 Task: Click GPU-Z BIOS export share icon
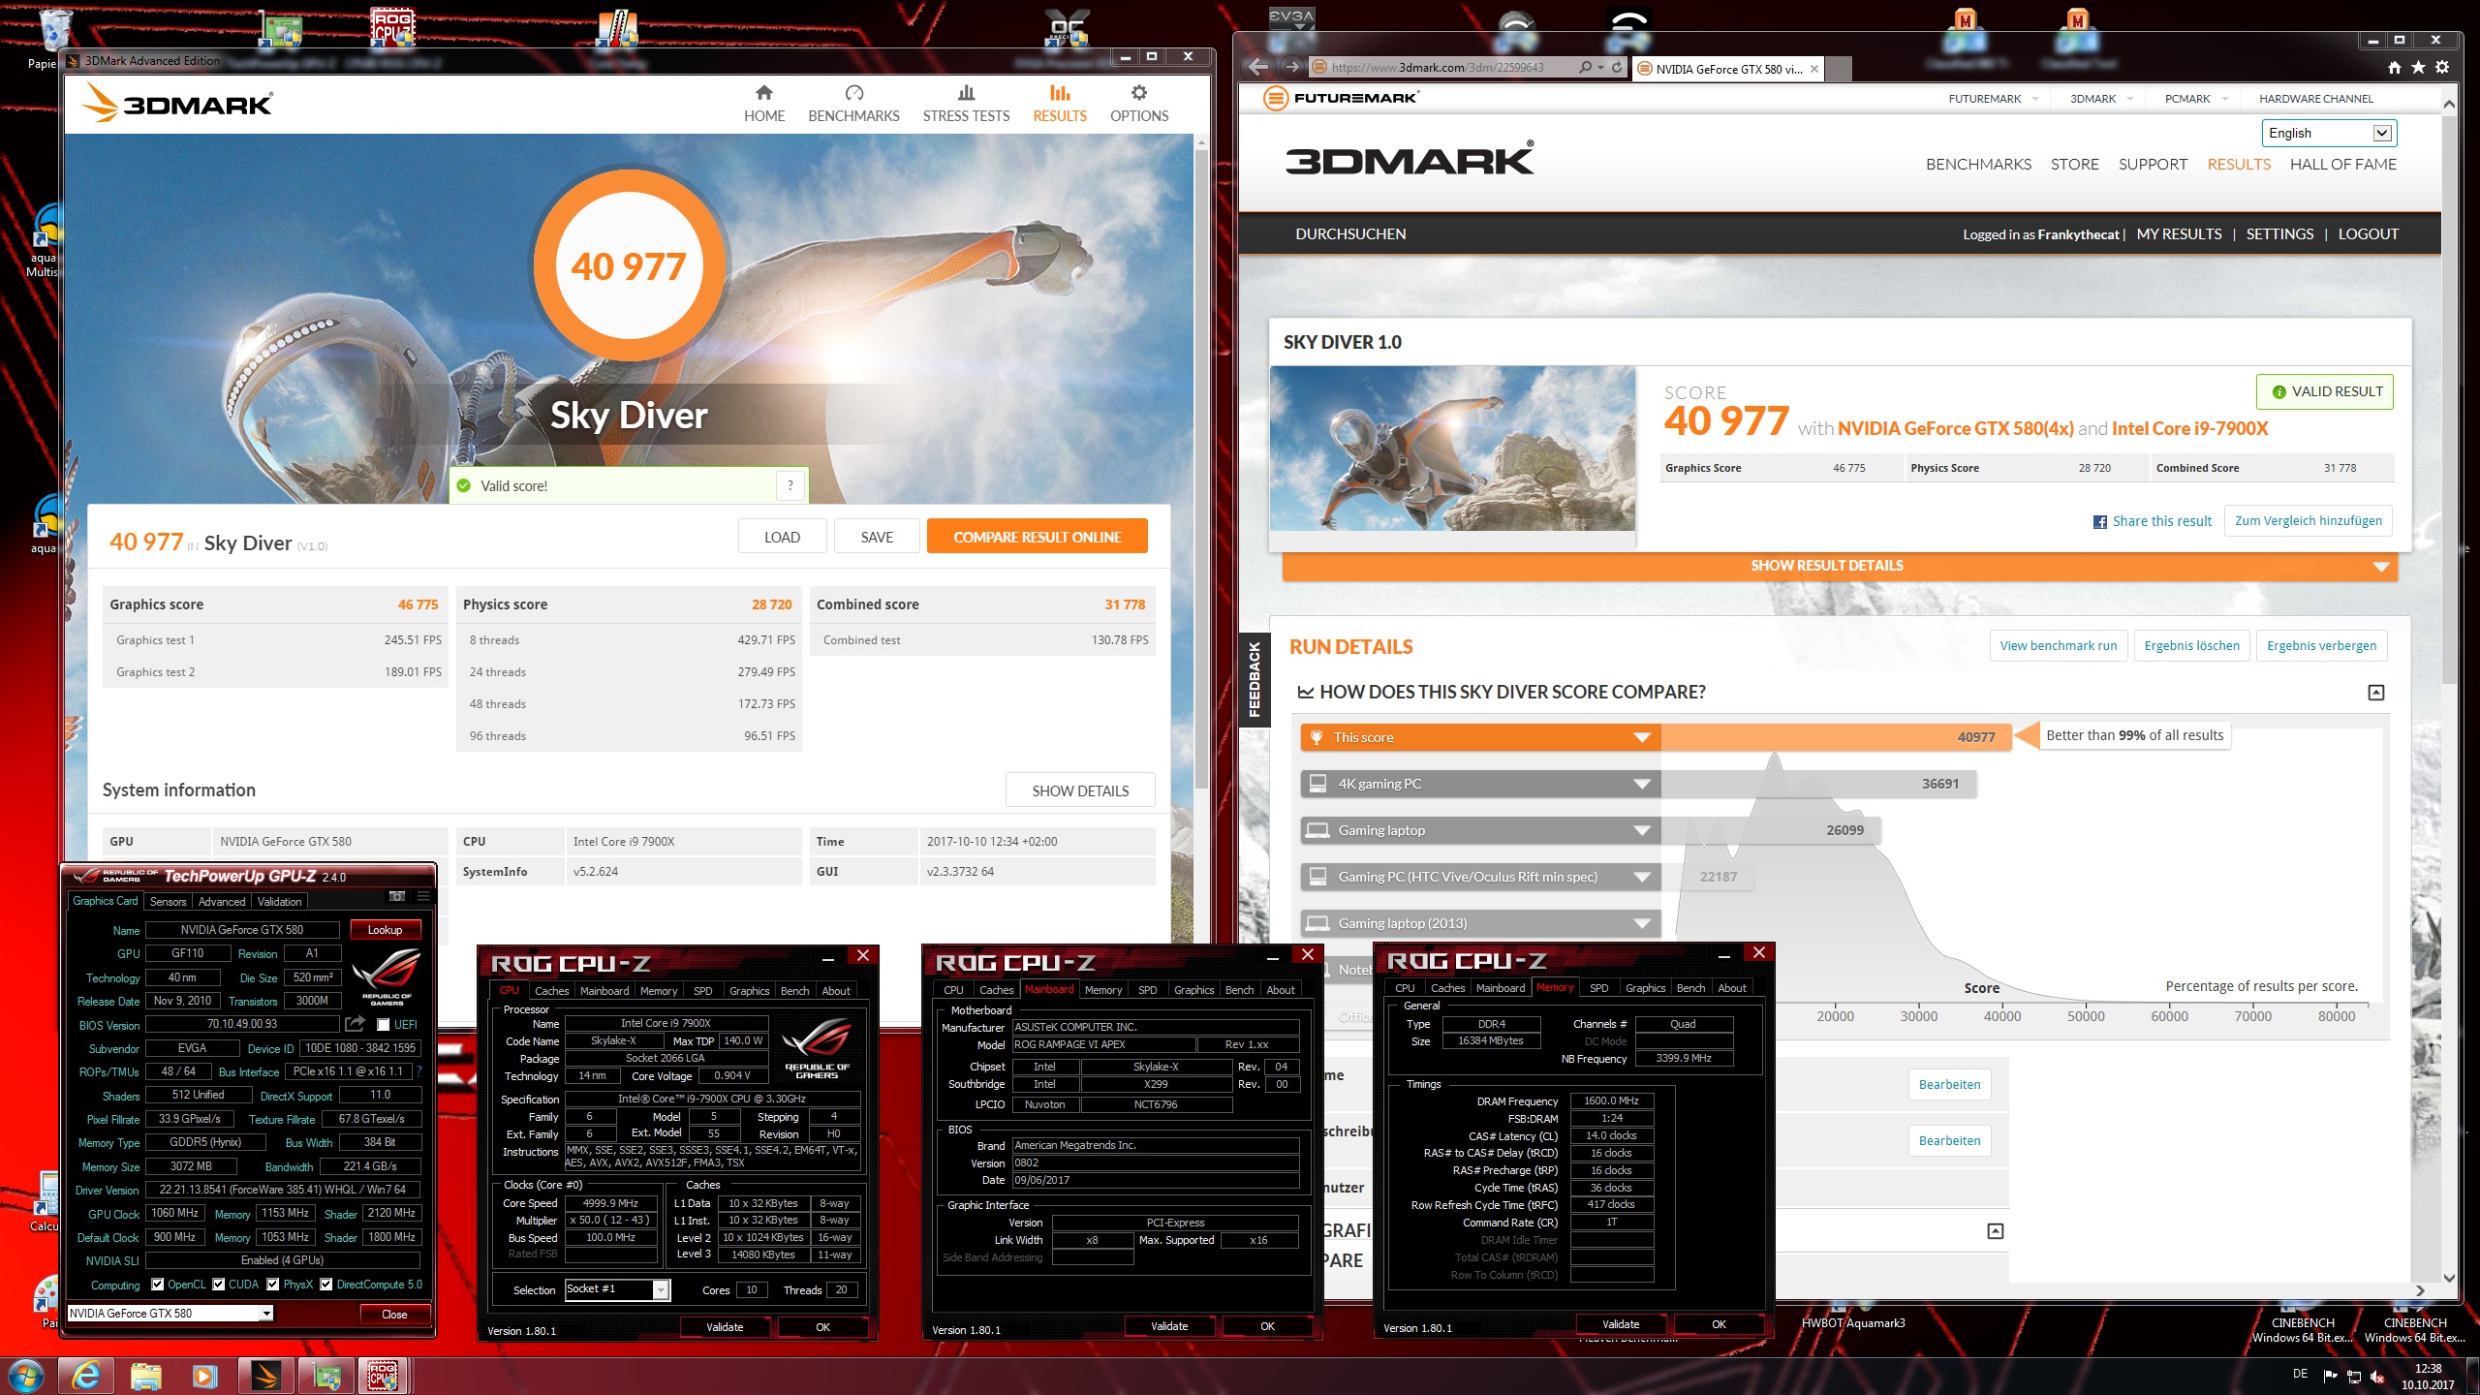(355, 1024)
